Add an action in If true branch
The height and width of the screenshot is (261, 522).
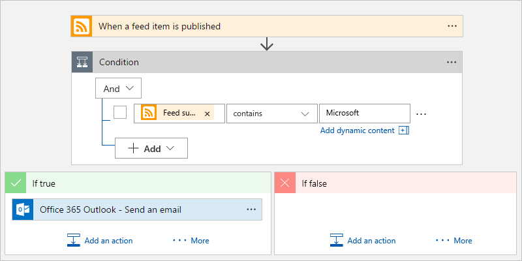point(100,241)
